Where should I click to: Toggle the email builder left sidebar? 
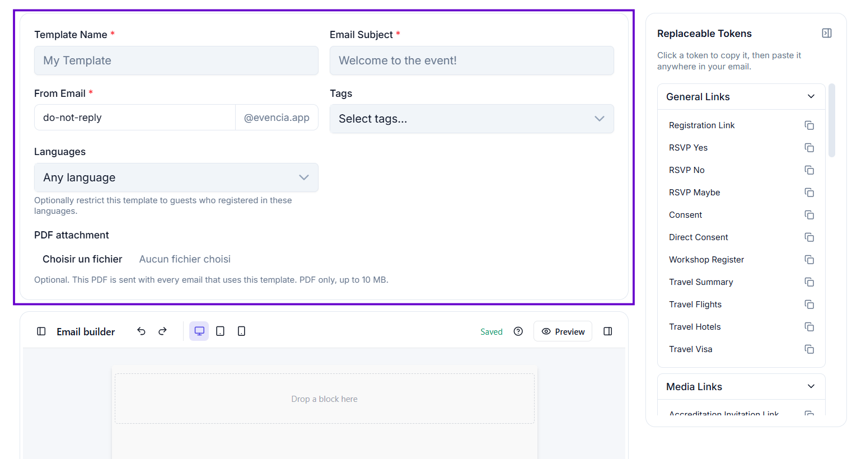click(41, 331)
